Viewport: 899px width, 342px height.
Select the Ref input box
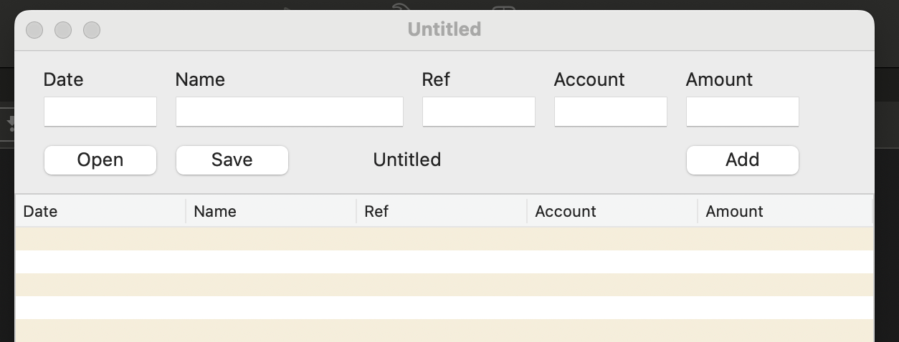479,112
